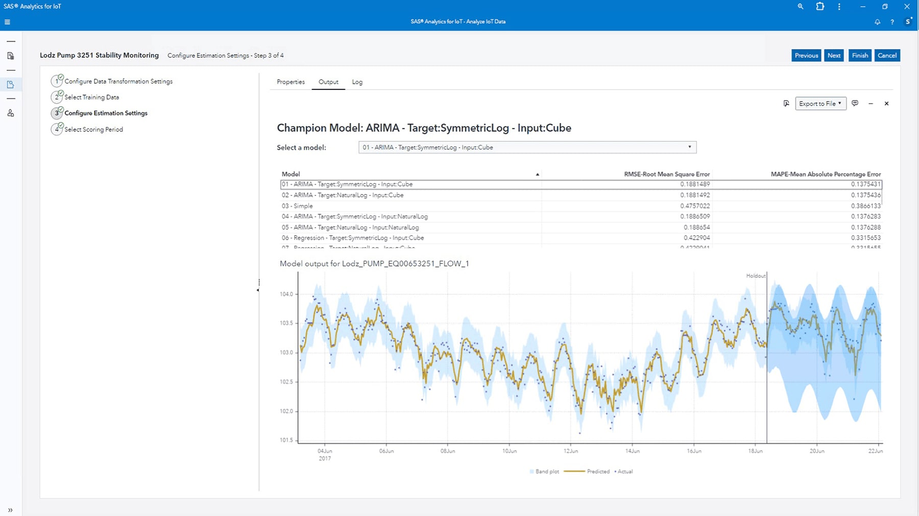Switch to the Properties tab
919x516 pixels.
tap(290, 82)
